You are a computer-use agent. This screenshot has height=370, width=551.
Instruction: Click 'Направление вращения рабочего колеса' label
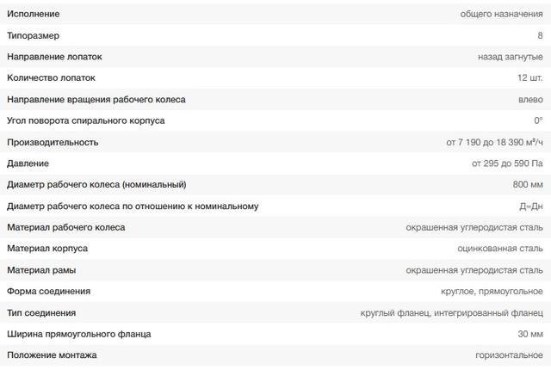(96, 100)
